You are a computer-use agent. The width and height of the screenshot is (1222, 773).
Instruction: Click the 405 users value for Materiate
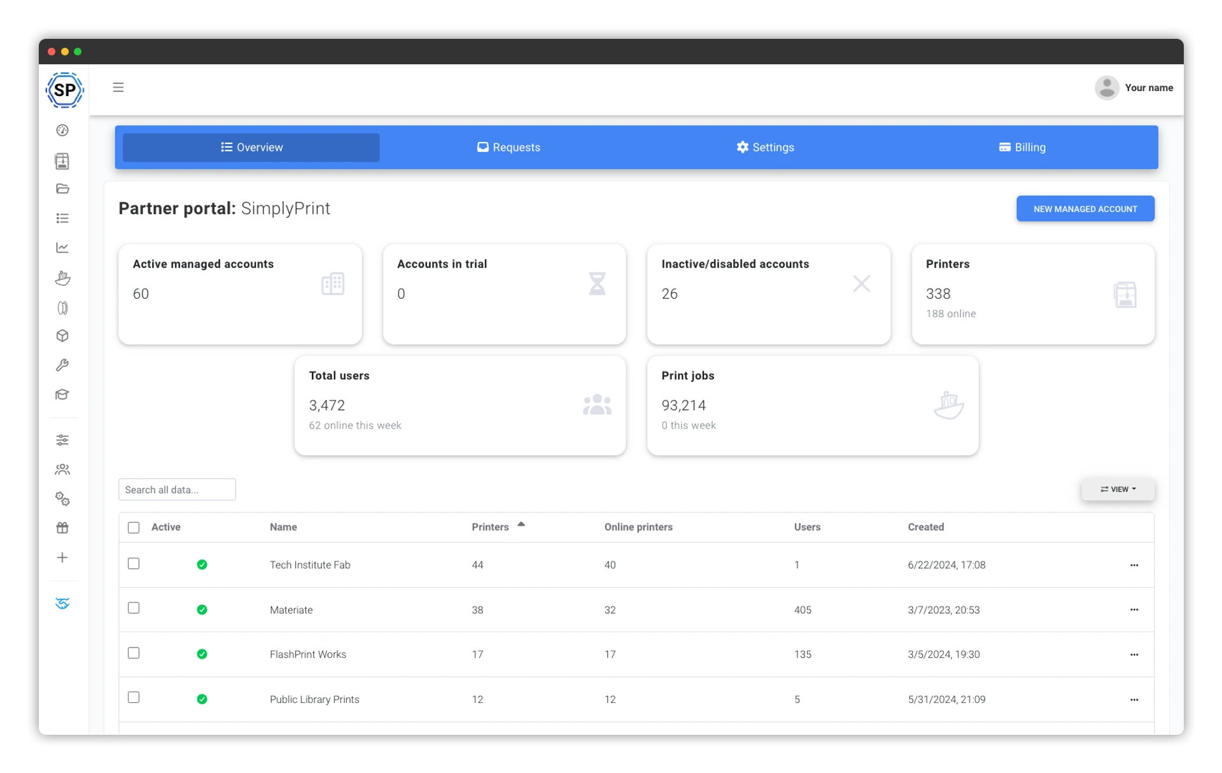pos(803,610)
